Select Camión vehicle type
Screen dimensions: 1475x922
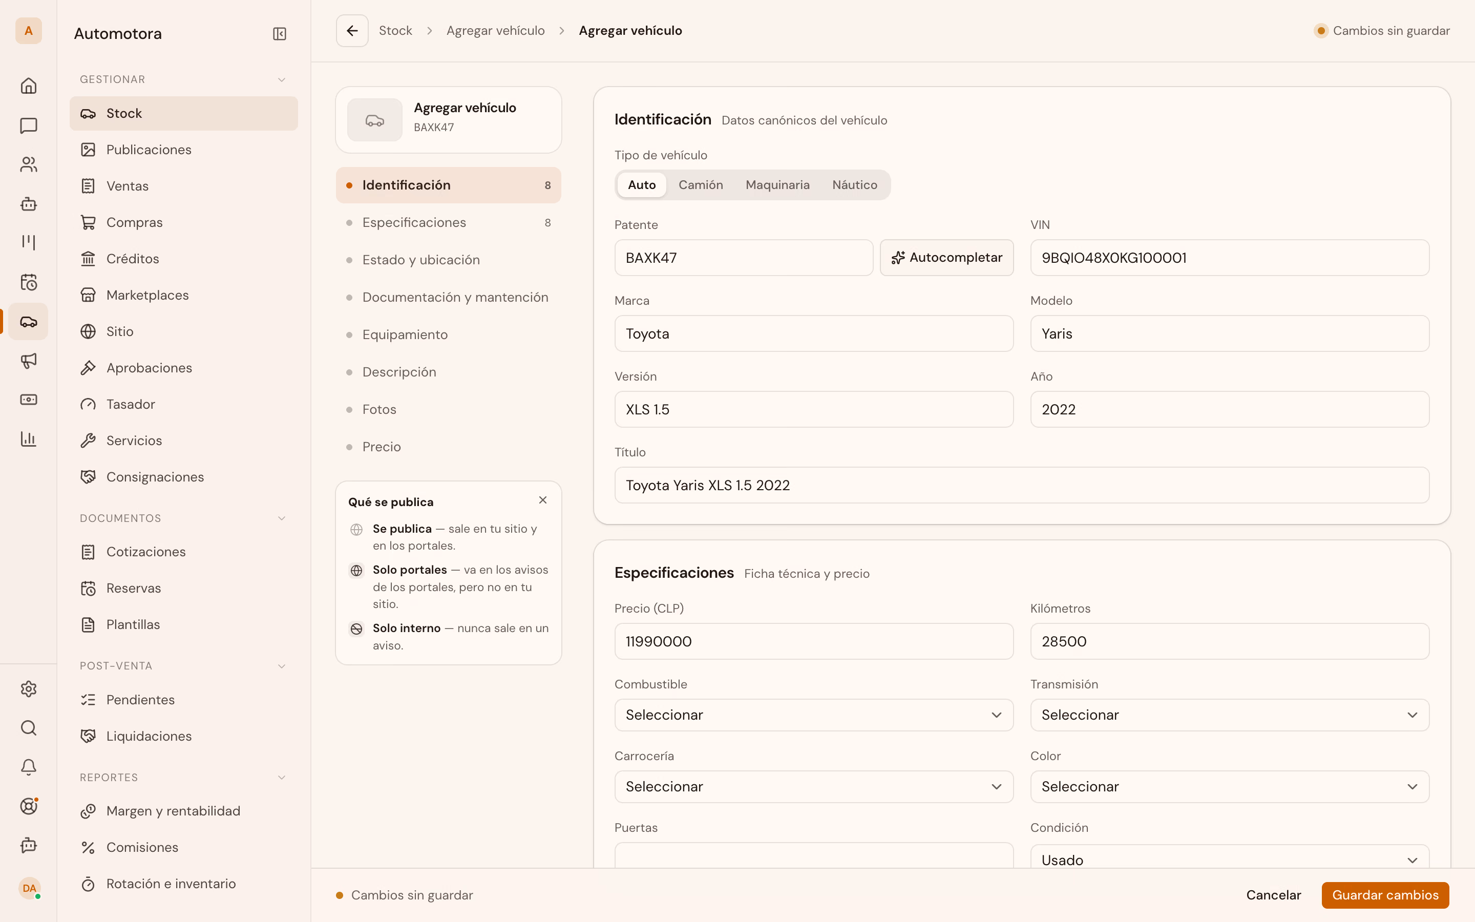pyautogui.click(x=701, y=185)
